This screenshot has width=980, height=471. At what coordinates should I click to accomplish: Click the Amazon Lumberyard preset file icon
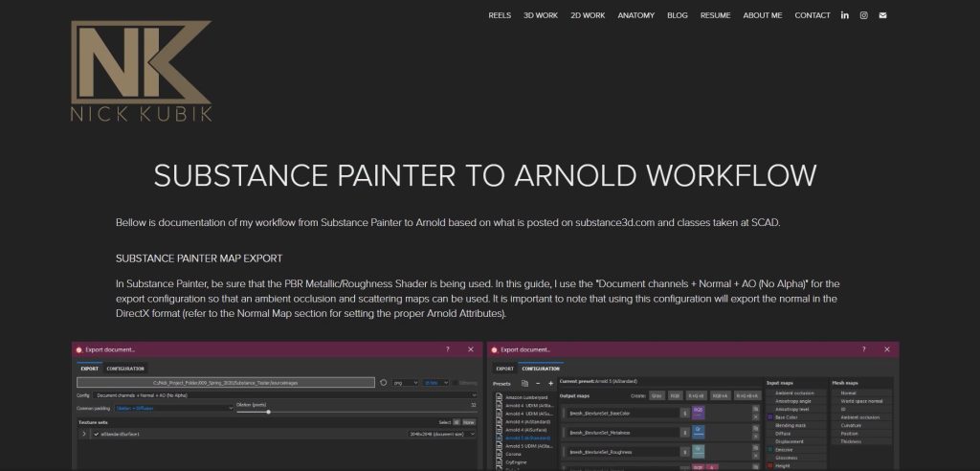tap(499, 397)
